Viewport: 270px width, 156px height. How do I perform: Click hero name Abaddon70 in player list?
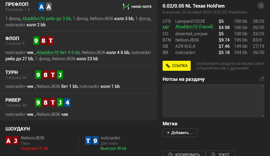pyautogui.click(x=191, y=27)
